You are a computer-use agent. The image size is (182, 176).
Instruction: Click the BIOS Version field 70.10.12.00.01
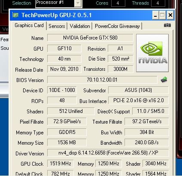pyautogui.click(x=102, y=80)
